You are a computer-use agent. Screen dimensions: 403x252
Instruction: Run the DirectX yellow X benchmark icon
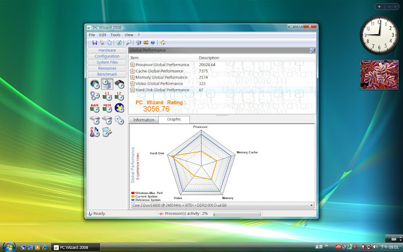pyautogui.click(x=119, y=108)
